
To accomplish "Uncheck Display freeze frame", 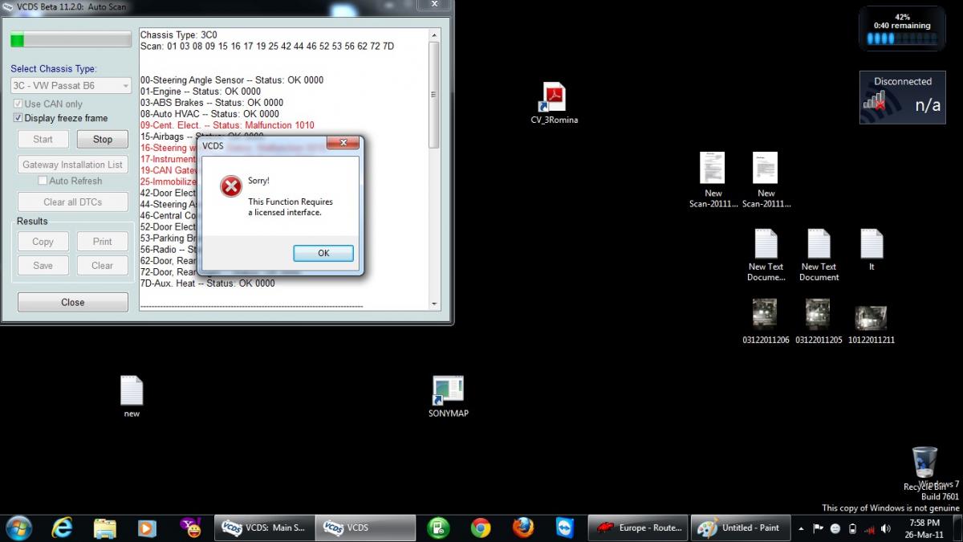I will pyautogui.click(x=18, y=118).
